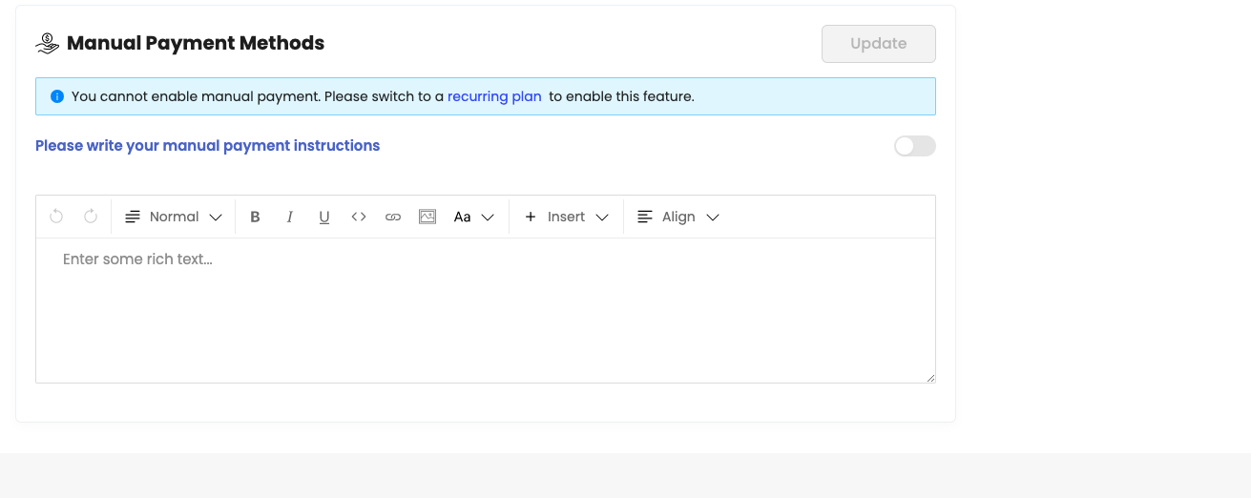Expand the Aa font options dropdown
Screen dimensions: 1251x498
coord(474,217)
